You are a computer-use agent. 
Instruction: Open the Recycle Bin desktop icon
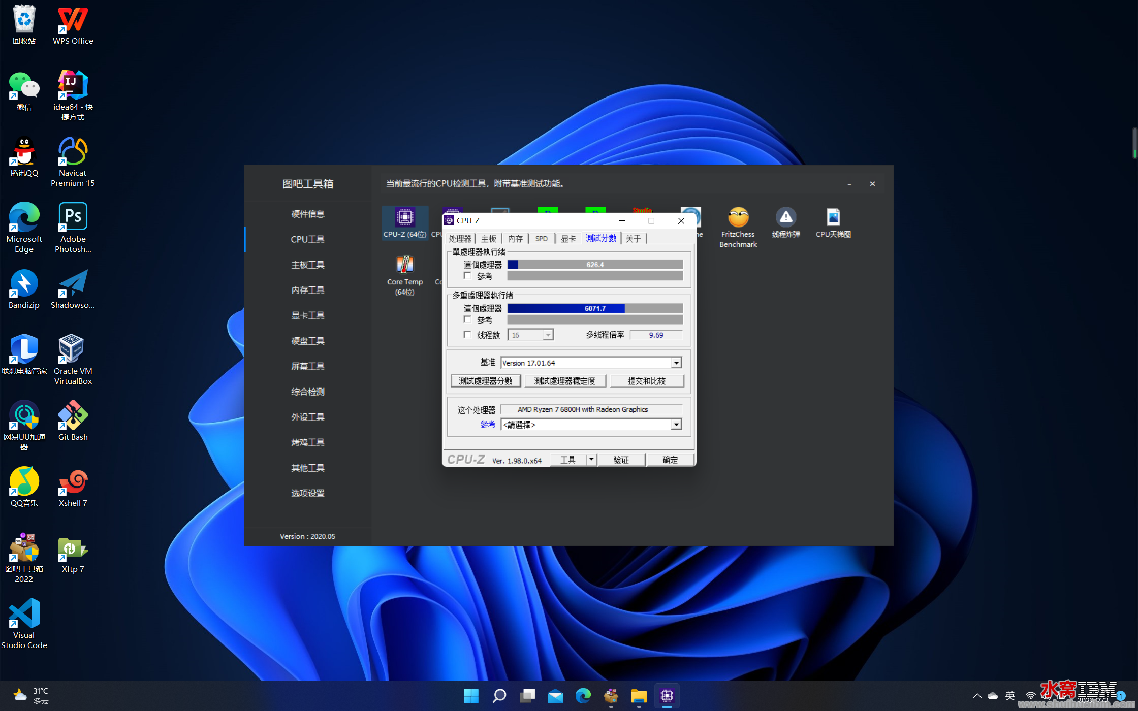click(24, 24)
